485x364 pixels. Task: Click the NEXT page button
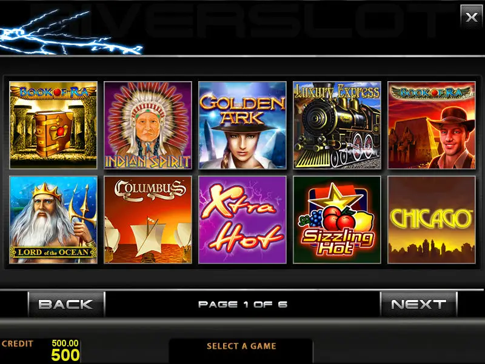coord(418,305)
